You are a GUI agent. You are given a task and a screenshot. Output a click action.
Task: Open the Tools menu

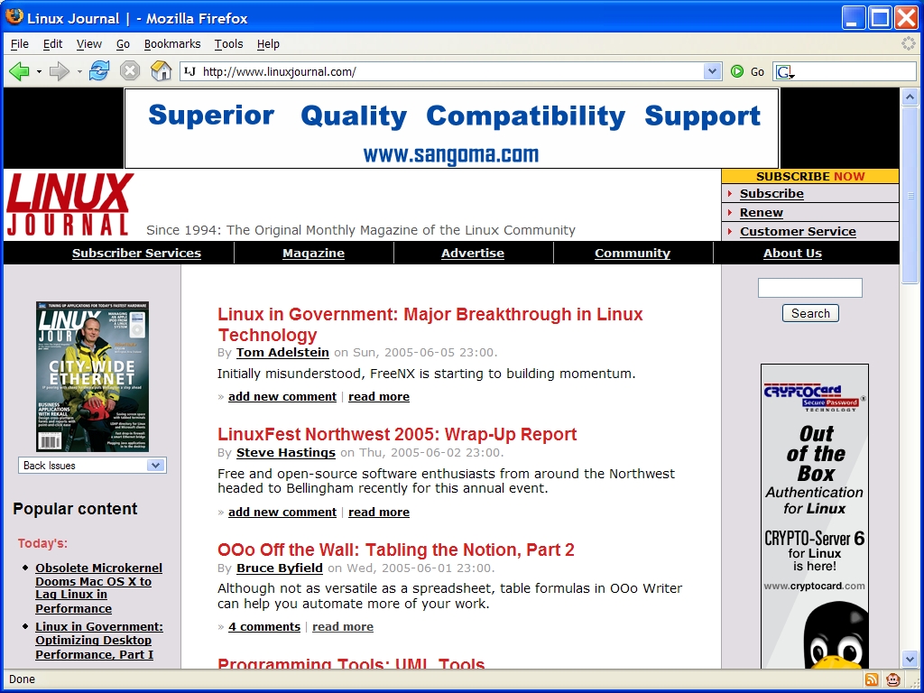tap(229, 43)
